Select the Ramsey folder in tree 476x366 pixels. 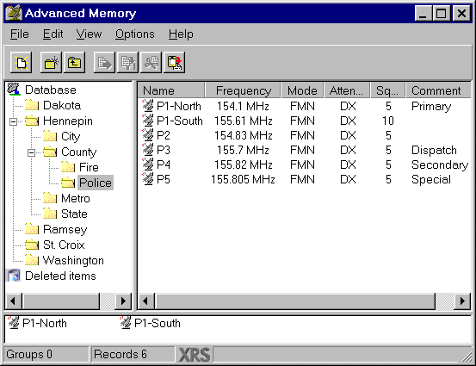coord(65,229)
